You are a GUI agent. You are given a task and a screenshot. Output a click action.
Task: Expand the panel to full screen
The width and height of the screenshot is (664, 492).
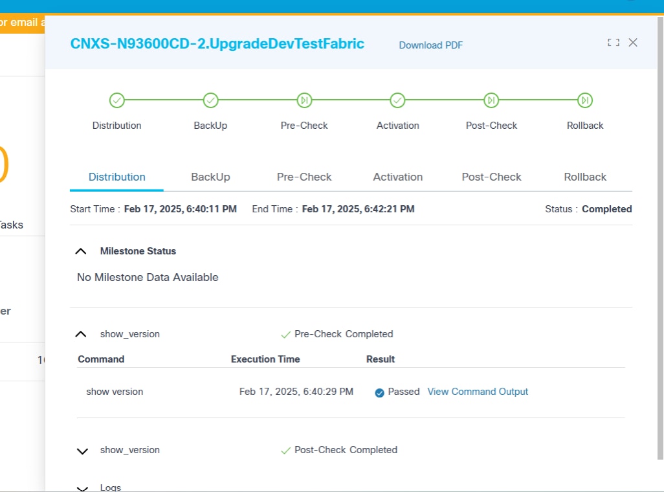coord(613,43)
